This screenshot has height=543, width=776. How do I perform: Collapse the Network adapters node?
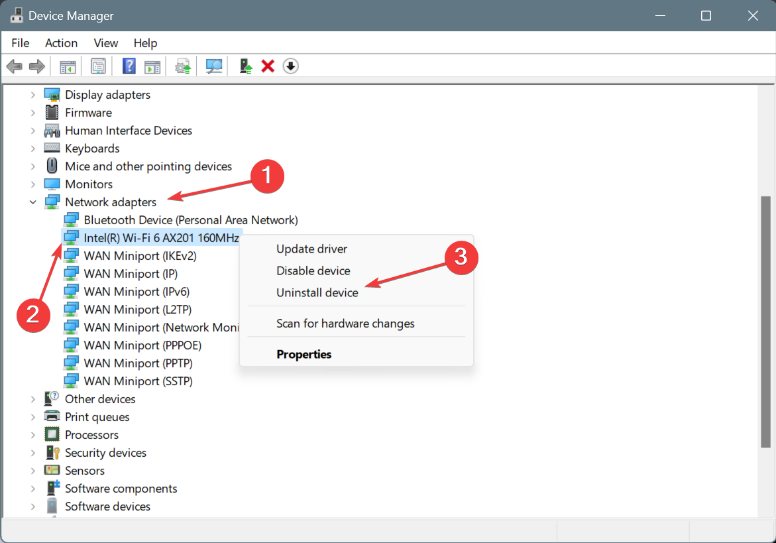point(32,202)
